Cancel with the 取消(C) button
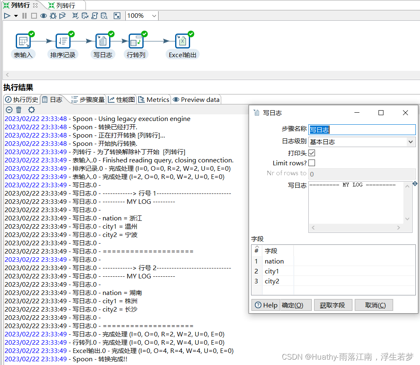This screenshot has width=420, height=365. tap(374, 305)
